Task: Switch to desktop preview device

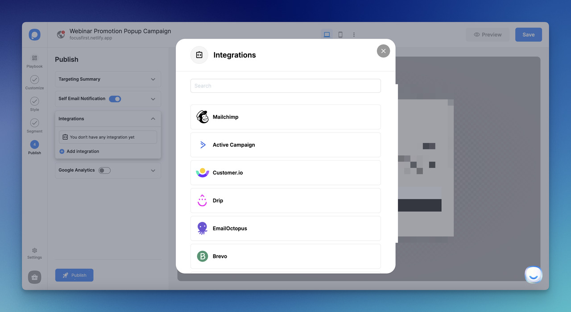Action: (327, 34)
